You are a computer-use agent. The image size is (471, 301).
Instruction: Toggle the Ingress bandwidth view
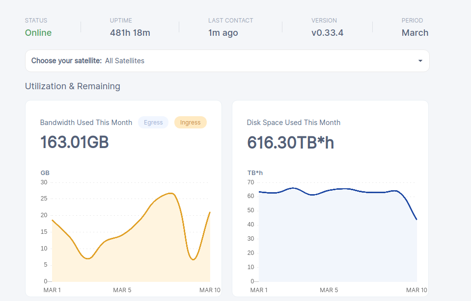pyautogui.click(x=190, y=123)
